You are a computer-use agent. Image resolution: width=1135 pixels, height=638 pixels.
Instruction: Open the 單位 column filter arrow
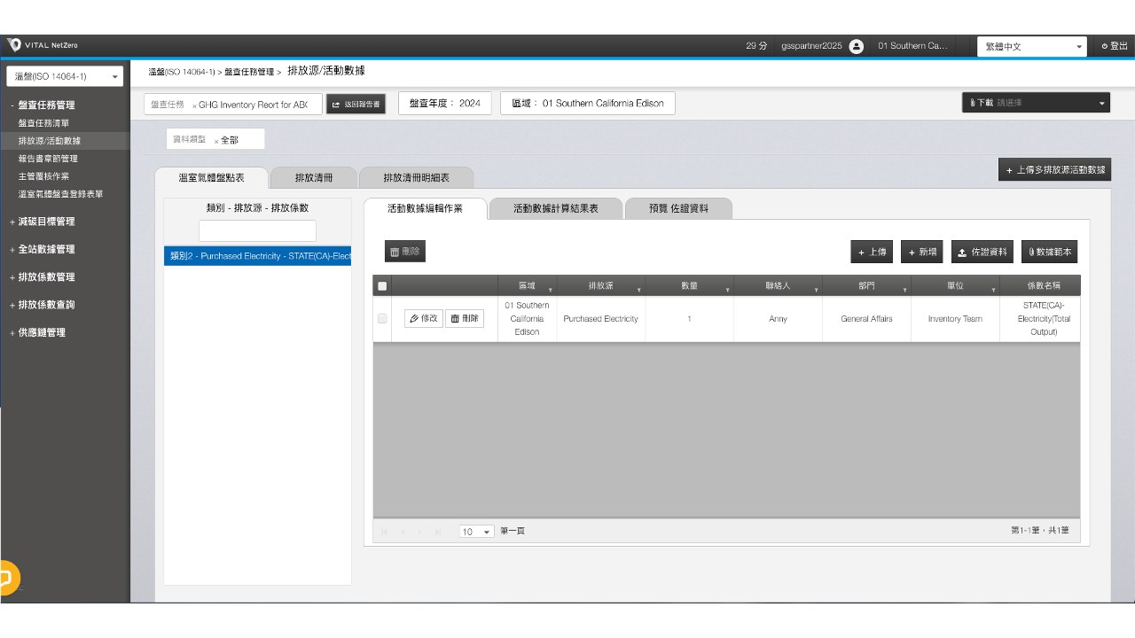click(993, 290)
